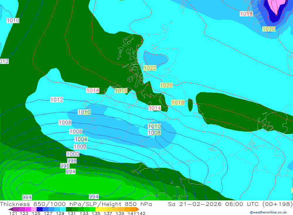
Task: Click the blue 996 isobar label
Action: coord(65,166)
